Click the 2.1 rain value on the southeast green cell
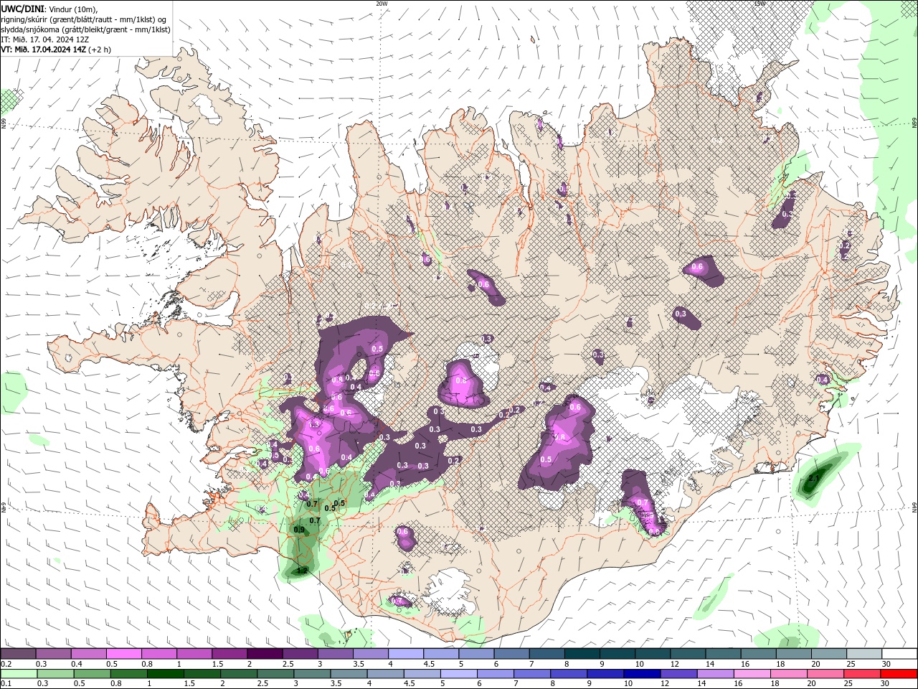918x689 pixels. coord(814,478)
